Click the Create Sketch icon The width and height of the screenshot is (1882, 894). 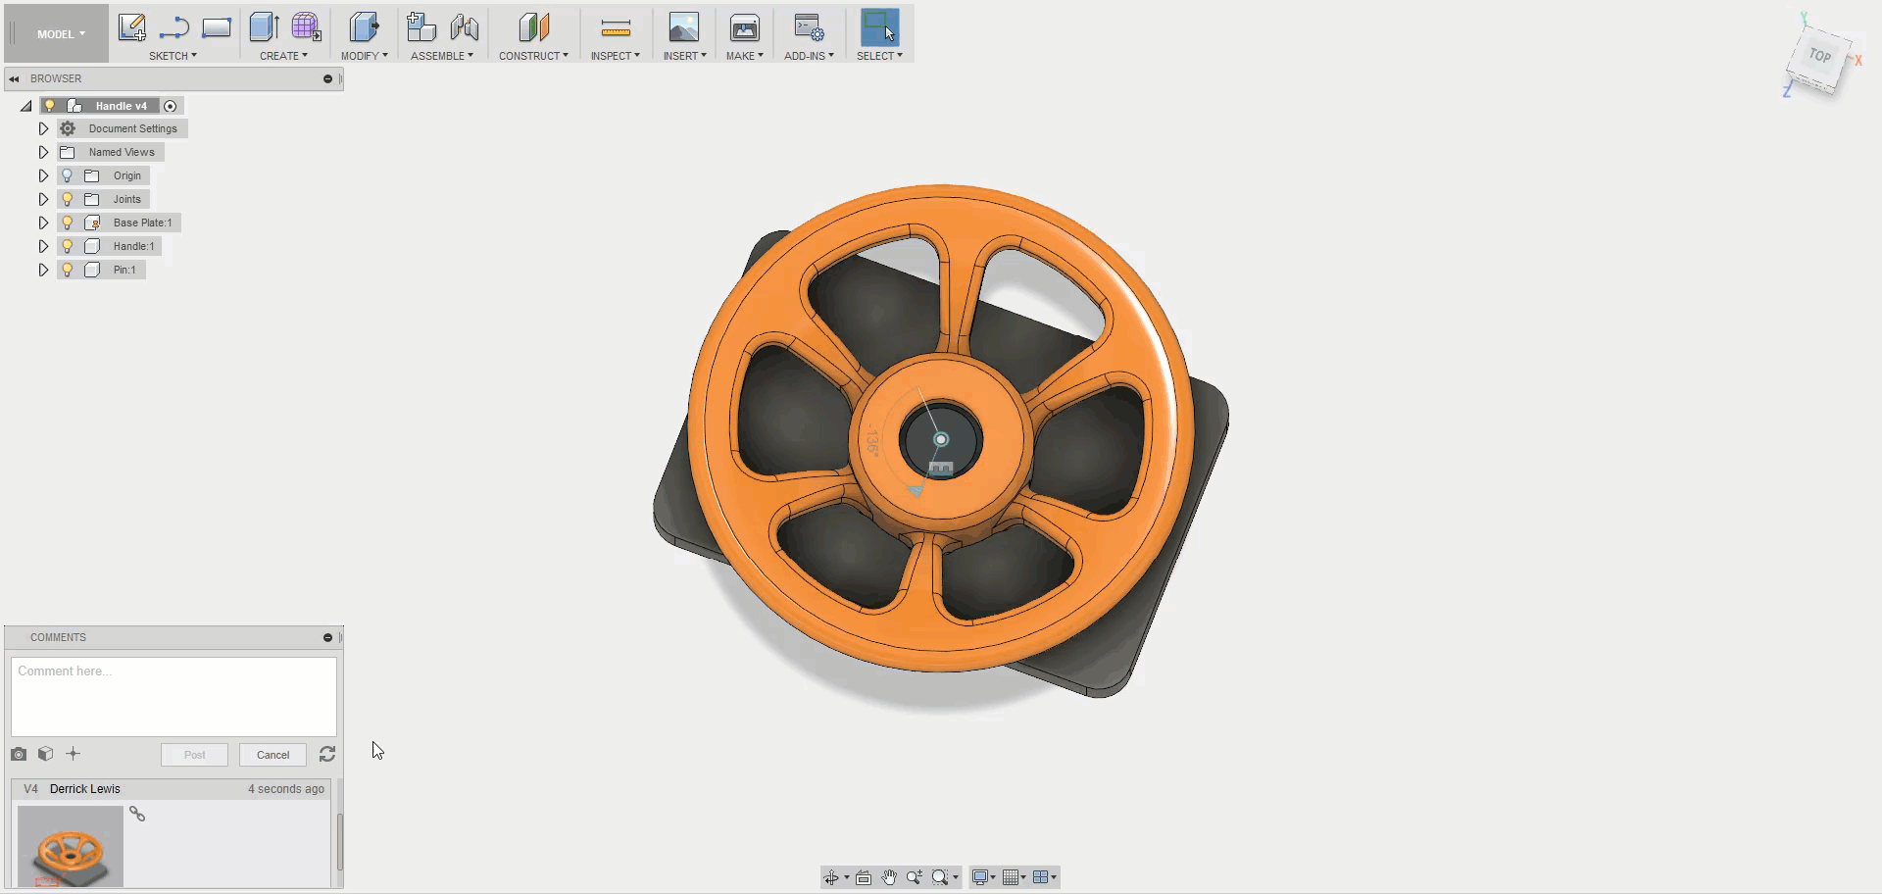pyautogui.click(x=131, y=27)
